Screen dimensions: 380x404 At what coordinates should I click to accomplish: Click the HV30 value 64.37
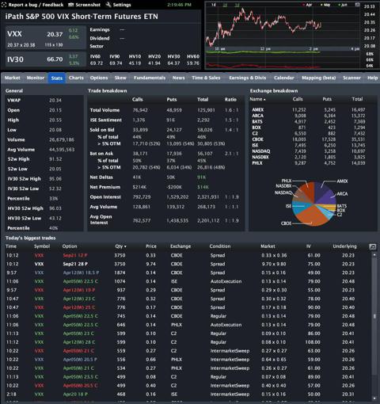click(x=173, y=63)
